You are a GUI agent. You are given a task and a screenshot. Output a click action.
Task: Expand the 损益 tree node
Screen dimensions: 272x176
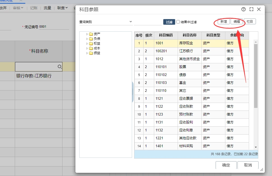[87, 53]
